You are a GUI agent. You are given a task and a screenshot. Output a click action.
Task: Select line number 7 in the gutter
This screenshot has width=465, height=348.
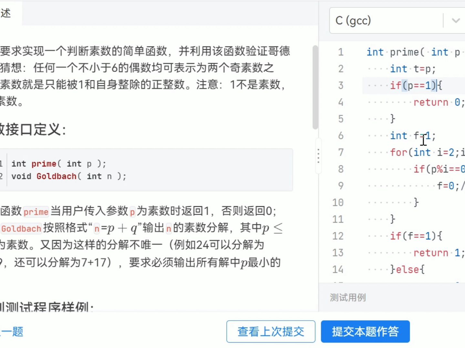pyautogui.click(x=341, y=152)
